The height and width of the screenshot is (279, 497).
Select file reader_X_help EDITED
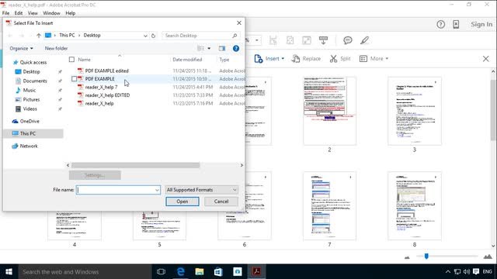point(107,95)
